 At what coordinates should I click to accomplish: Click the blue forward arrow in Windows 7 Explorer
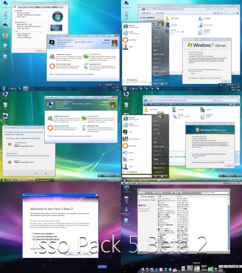coord(144,9)
